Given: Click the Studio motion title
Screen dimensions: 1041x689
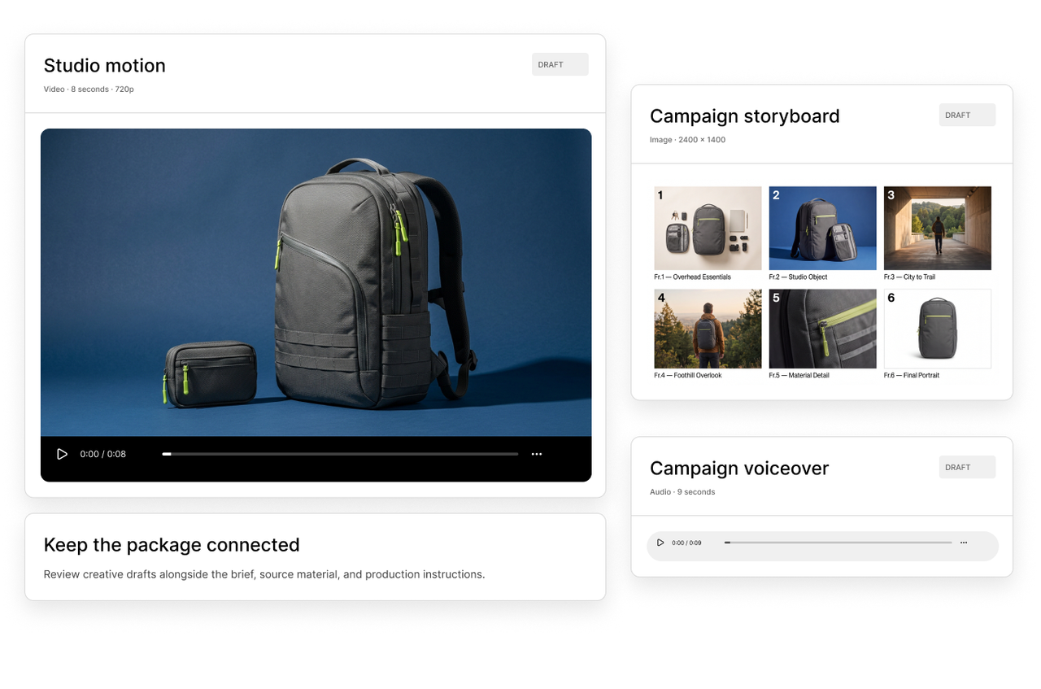Looking at the screenshot, I should coord(104,66).
